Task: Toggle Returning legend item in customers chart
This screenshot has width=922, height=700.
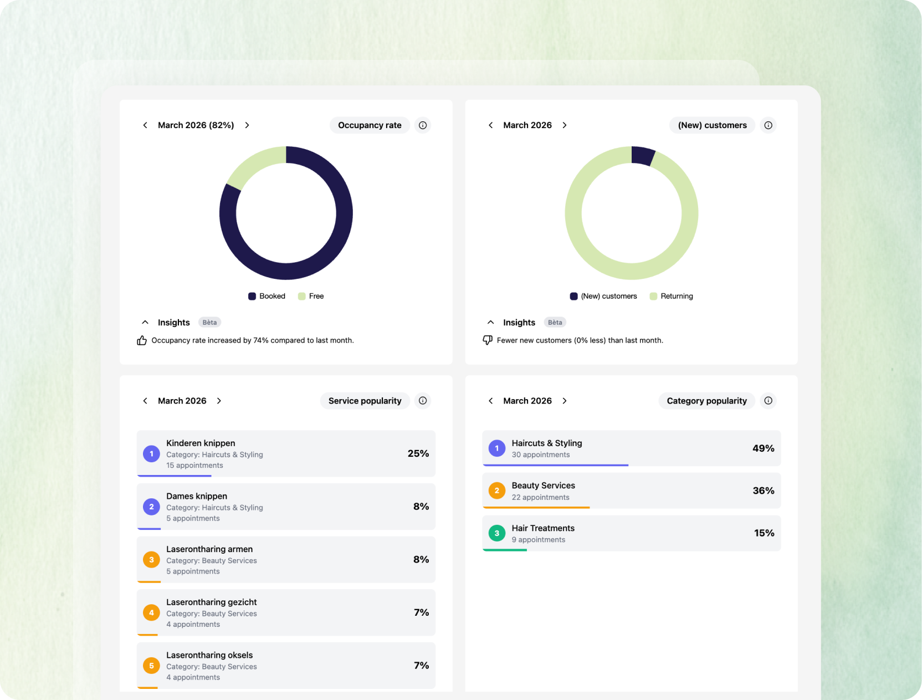Action: tap(672, 296)
